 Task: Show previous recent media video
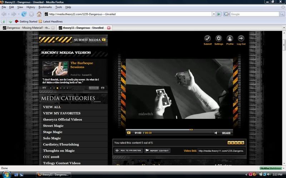coord(44,88)
